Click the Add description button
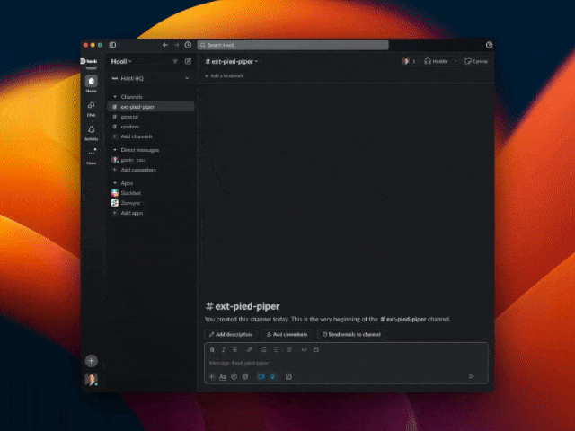575x431 pixels. coord(230,334)
